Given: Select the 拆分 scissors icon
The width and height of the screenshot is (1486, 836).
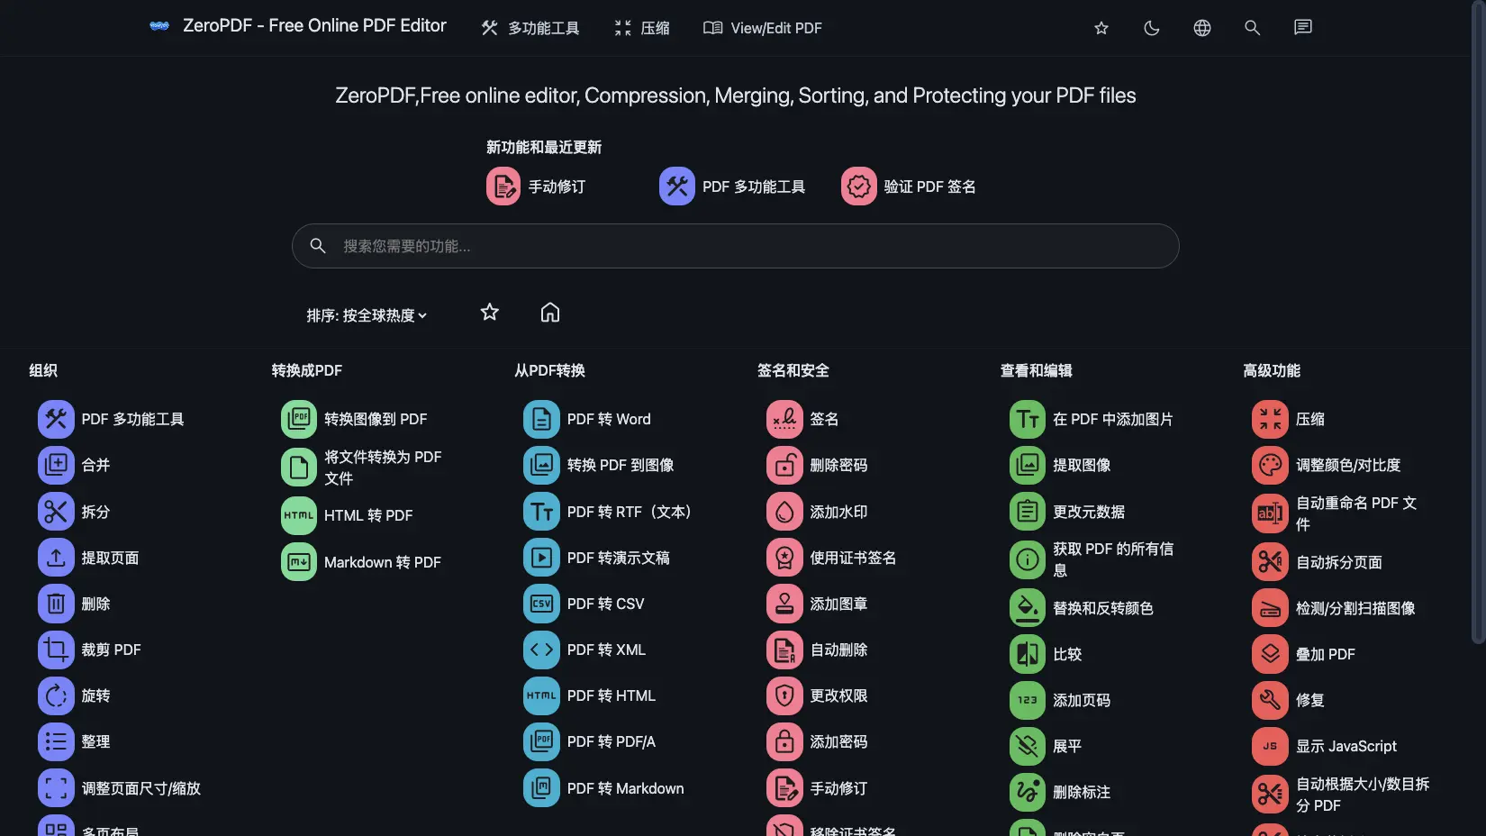Looking at the screenshot, I should click(56, 512).
